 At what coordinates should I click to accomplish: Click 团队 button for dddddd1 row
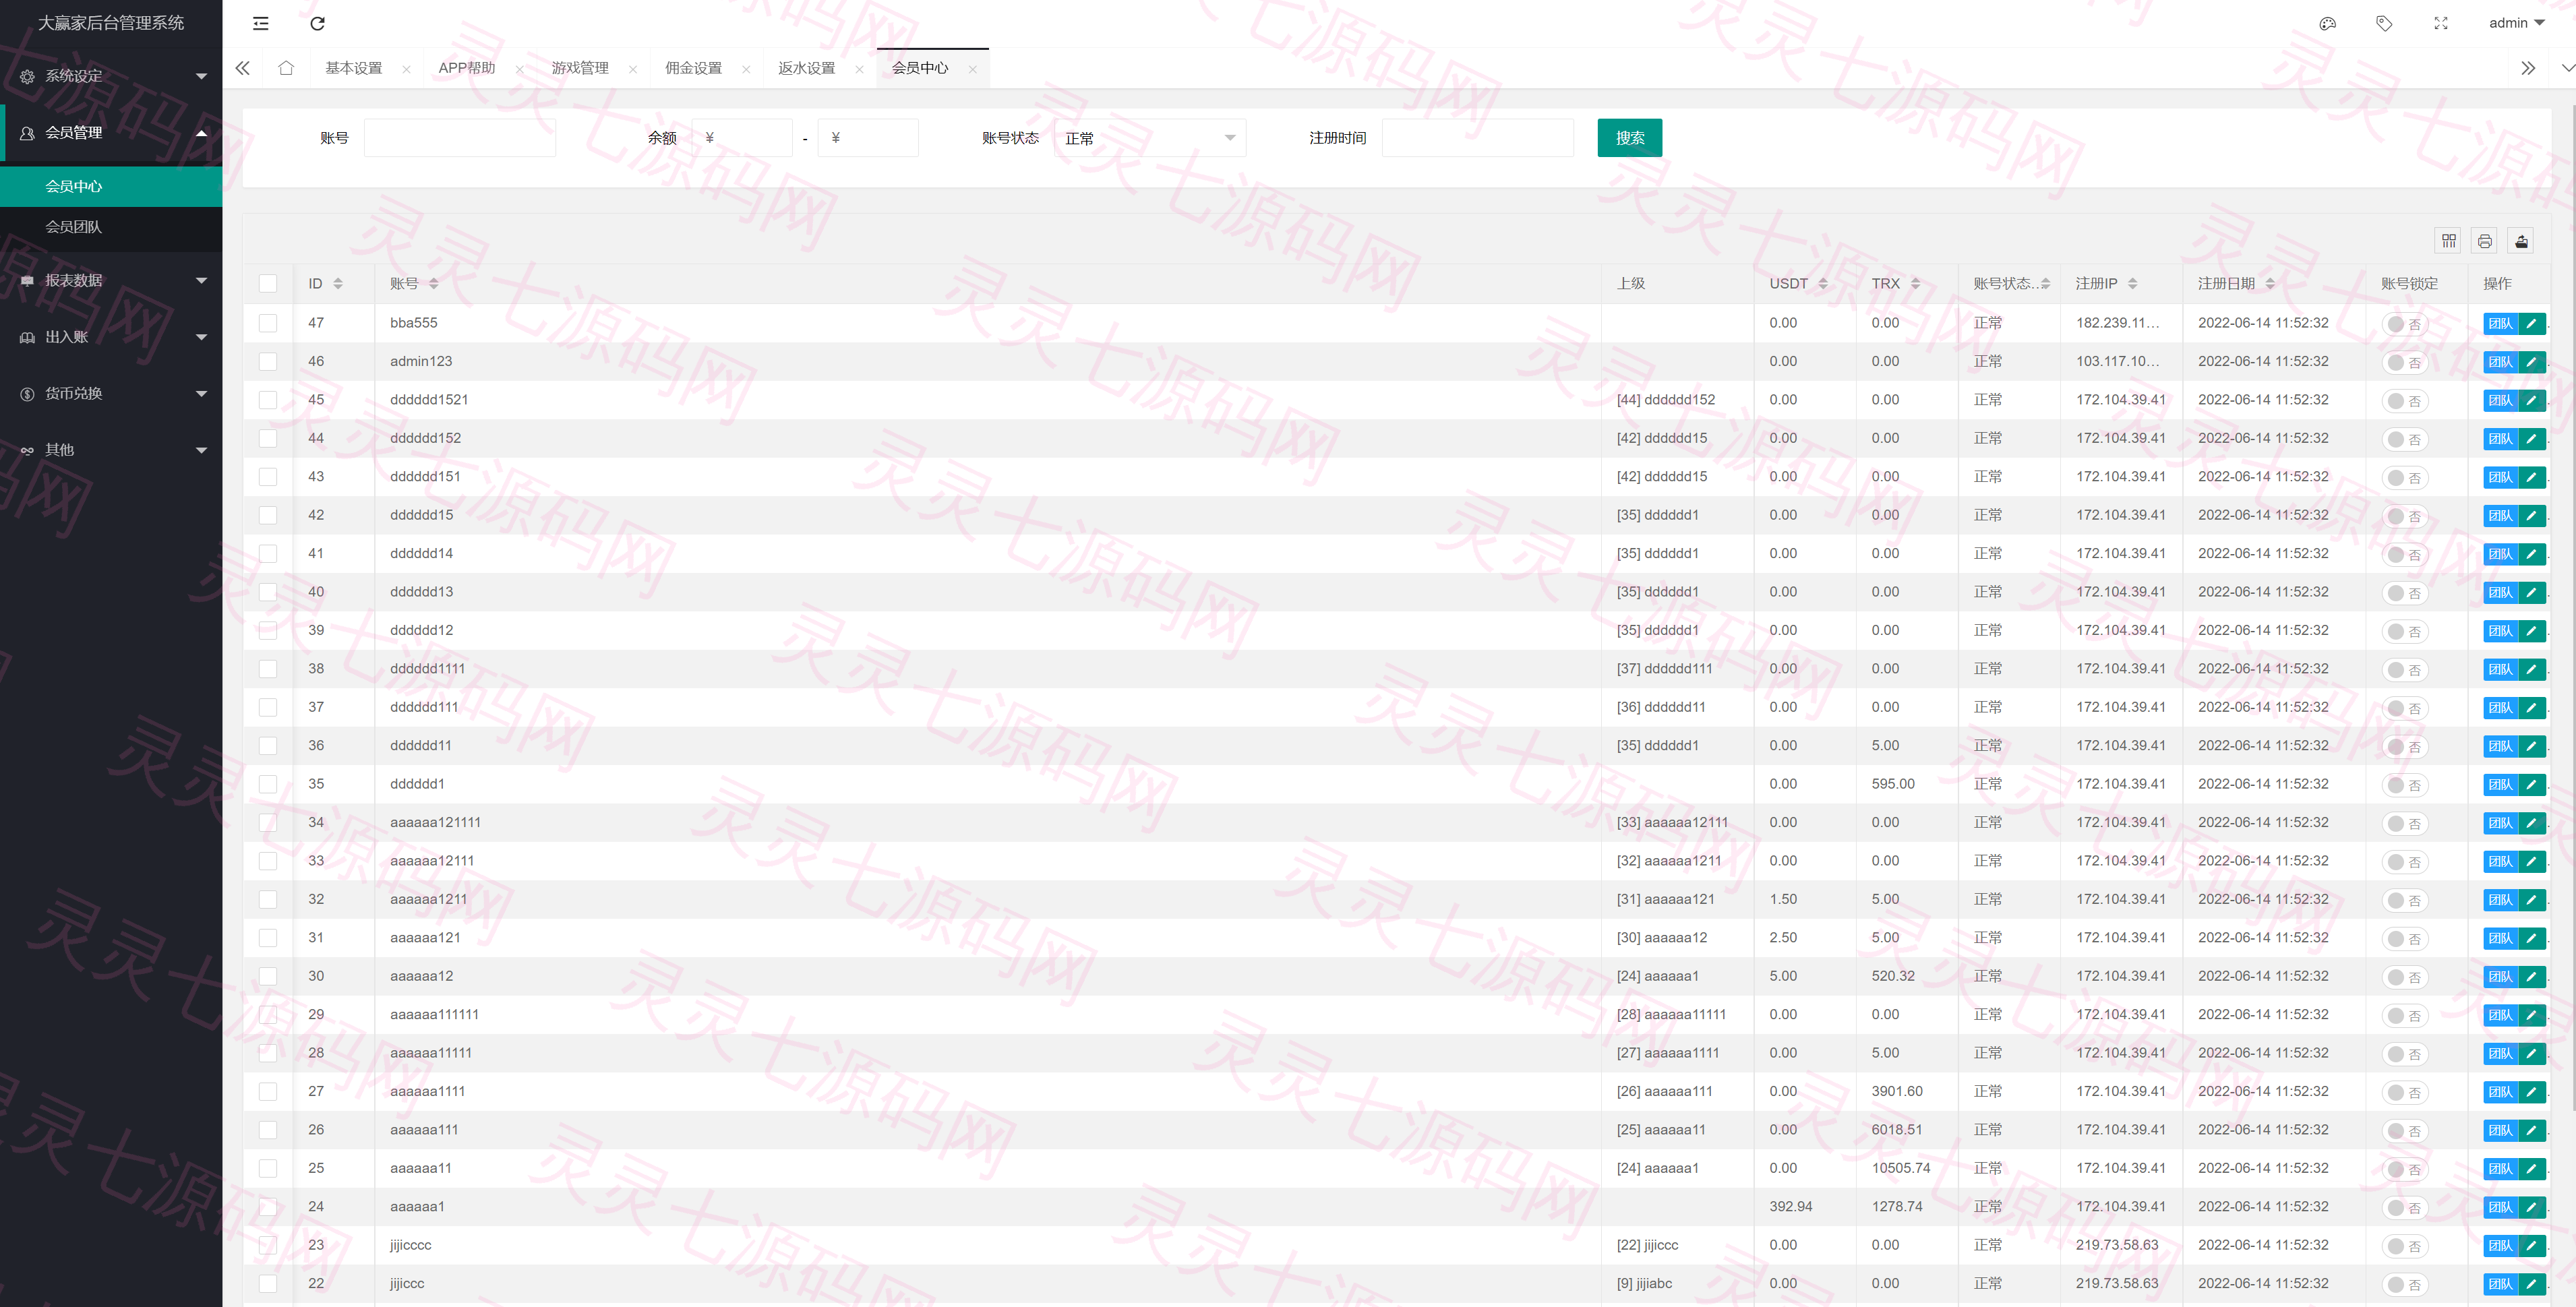[x=2500, y=785]
